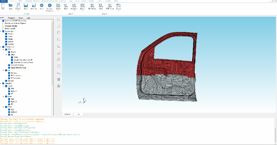Click the green axis view orientation icon
This screenshot has width=277, height=145.
tap(59, 33)
